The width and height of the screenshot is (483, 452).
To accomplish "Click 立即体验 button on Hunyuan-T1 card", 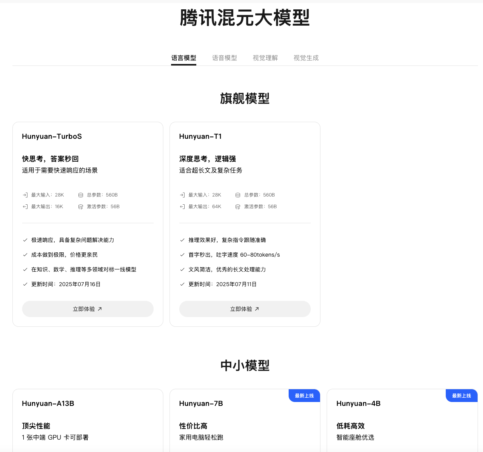I will click(245, 309).
